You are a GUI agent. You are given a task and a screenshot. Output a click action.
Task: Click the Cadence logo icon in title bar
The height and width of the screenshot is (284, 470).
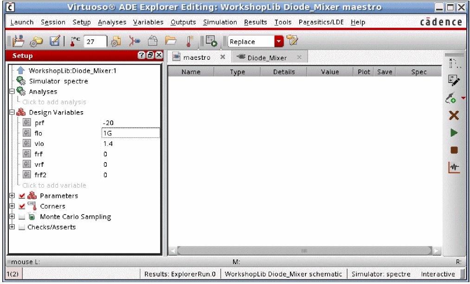coord(10,7)
